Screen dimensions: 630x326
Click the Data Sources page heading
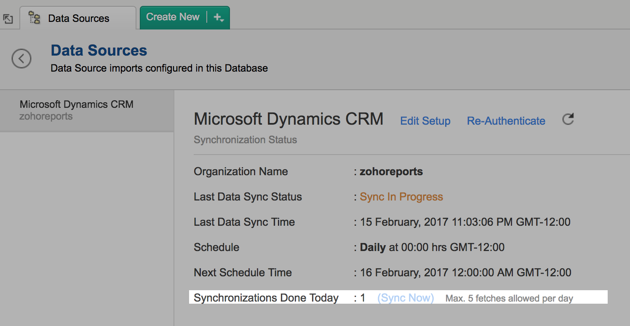(99, 51)
